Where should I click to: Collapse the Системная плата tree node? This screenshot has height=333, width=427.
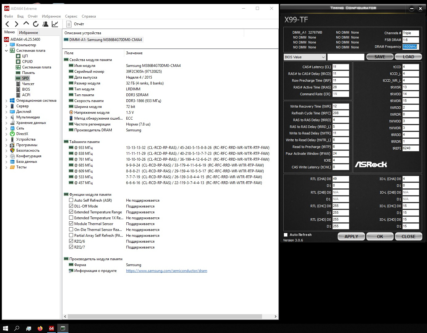[6, 51]
